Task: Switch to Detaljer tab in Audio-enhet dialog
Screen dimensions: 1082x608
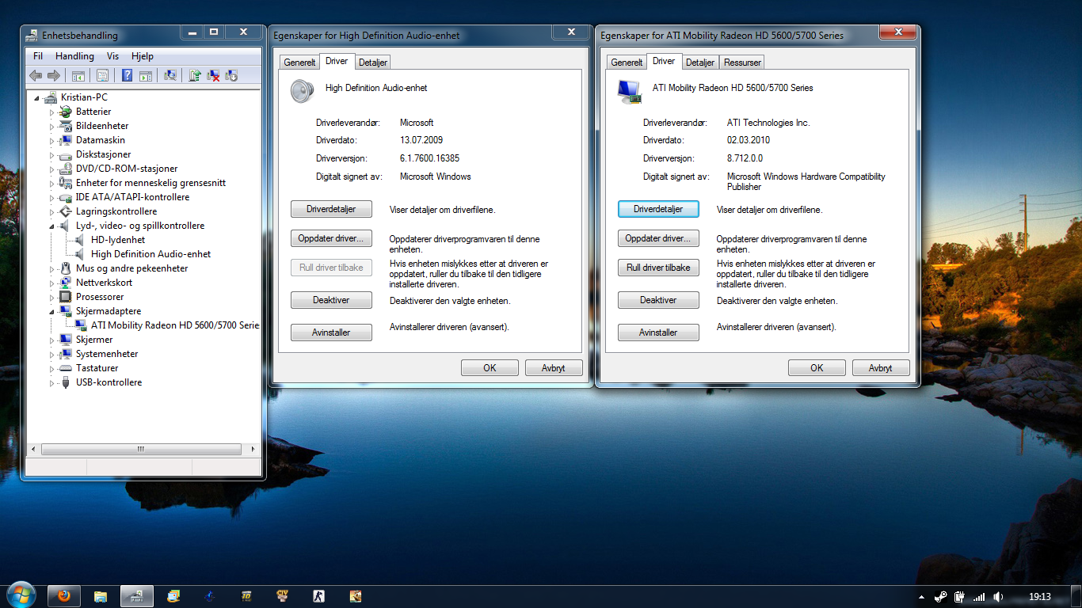Action: pyautogui.click(x=372, y=62)
